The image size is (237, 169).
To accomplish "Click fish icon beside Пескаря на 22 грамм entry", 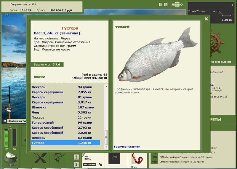I will coord(154,162).
